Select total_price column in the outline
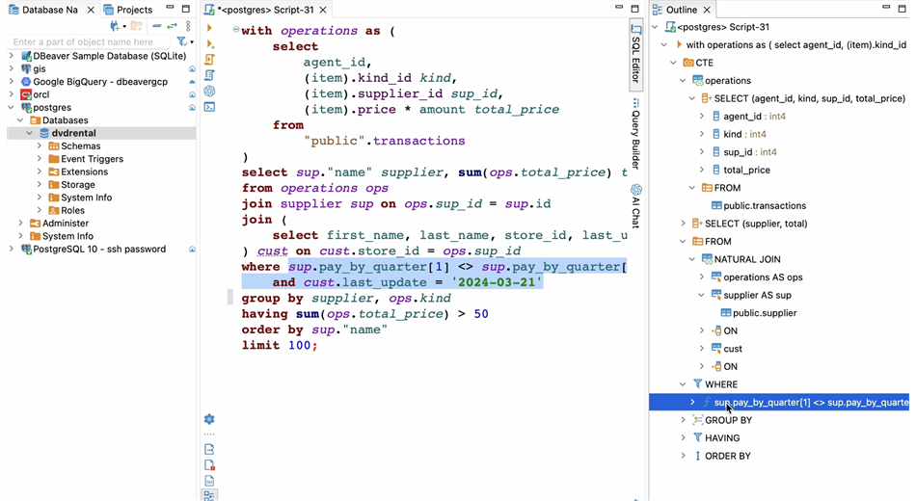This screenshot has width=916, height=501. 746,170
